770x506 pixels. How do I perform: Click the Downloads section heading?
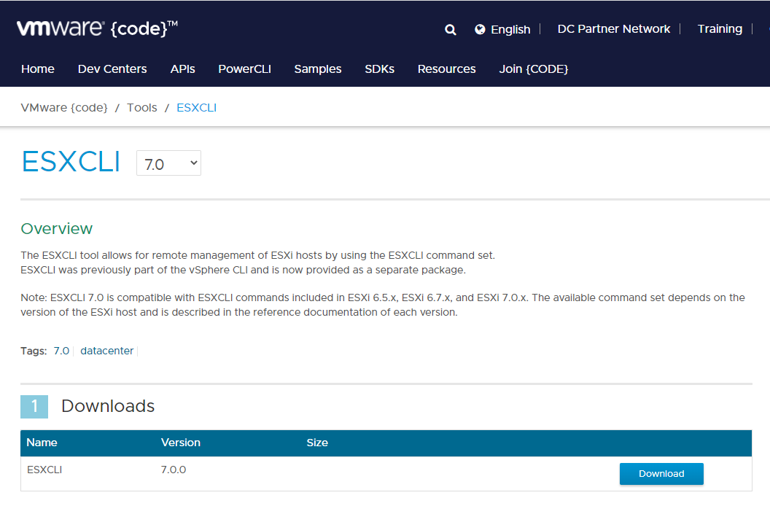[x=107, y=406]
